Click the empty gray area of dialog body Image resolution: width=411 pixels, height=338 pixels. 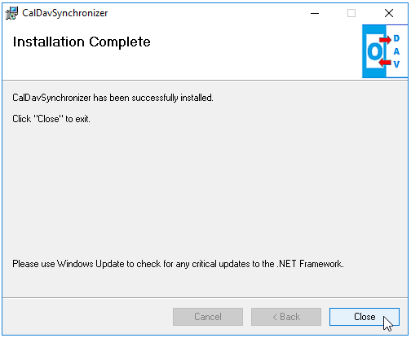click(205, 190)
